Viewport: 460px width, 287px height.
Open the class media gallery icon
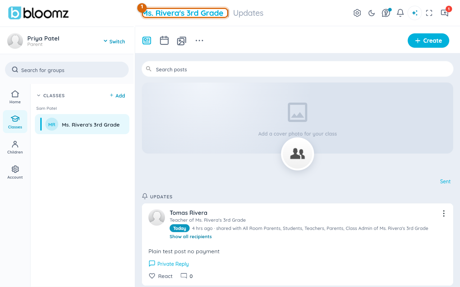(181, 41)
